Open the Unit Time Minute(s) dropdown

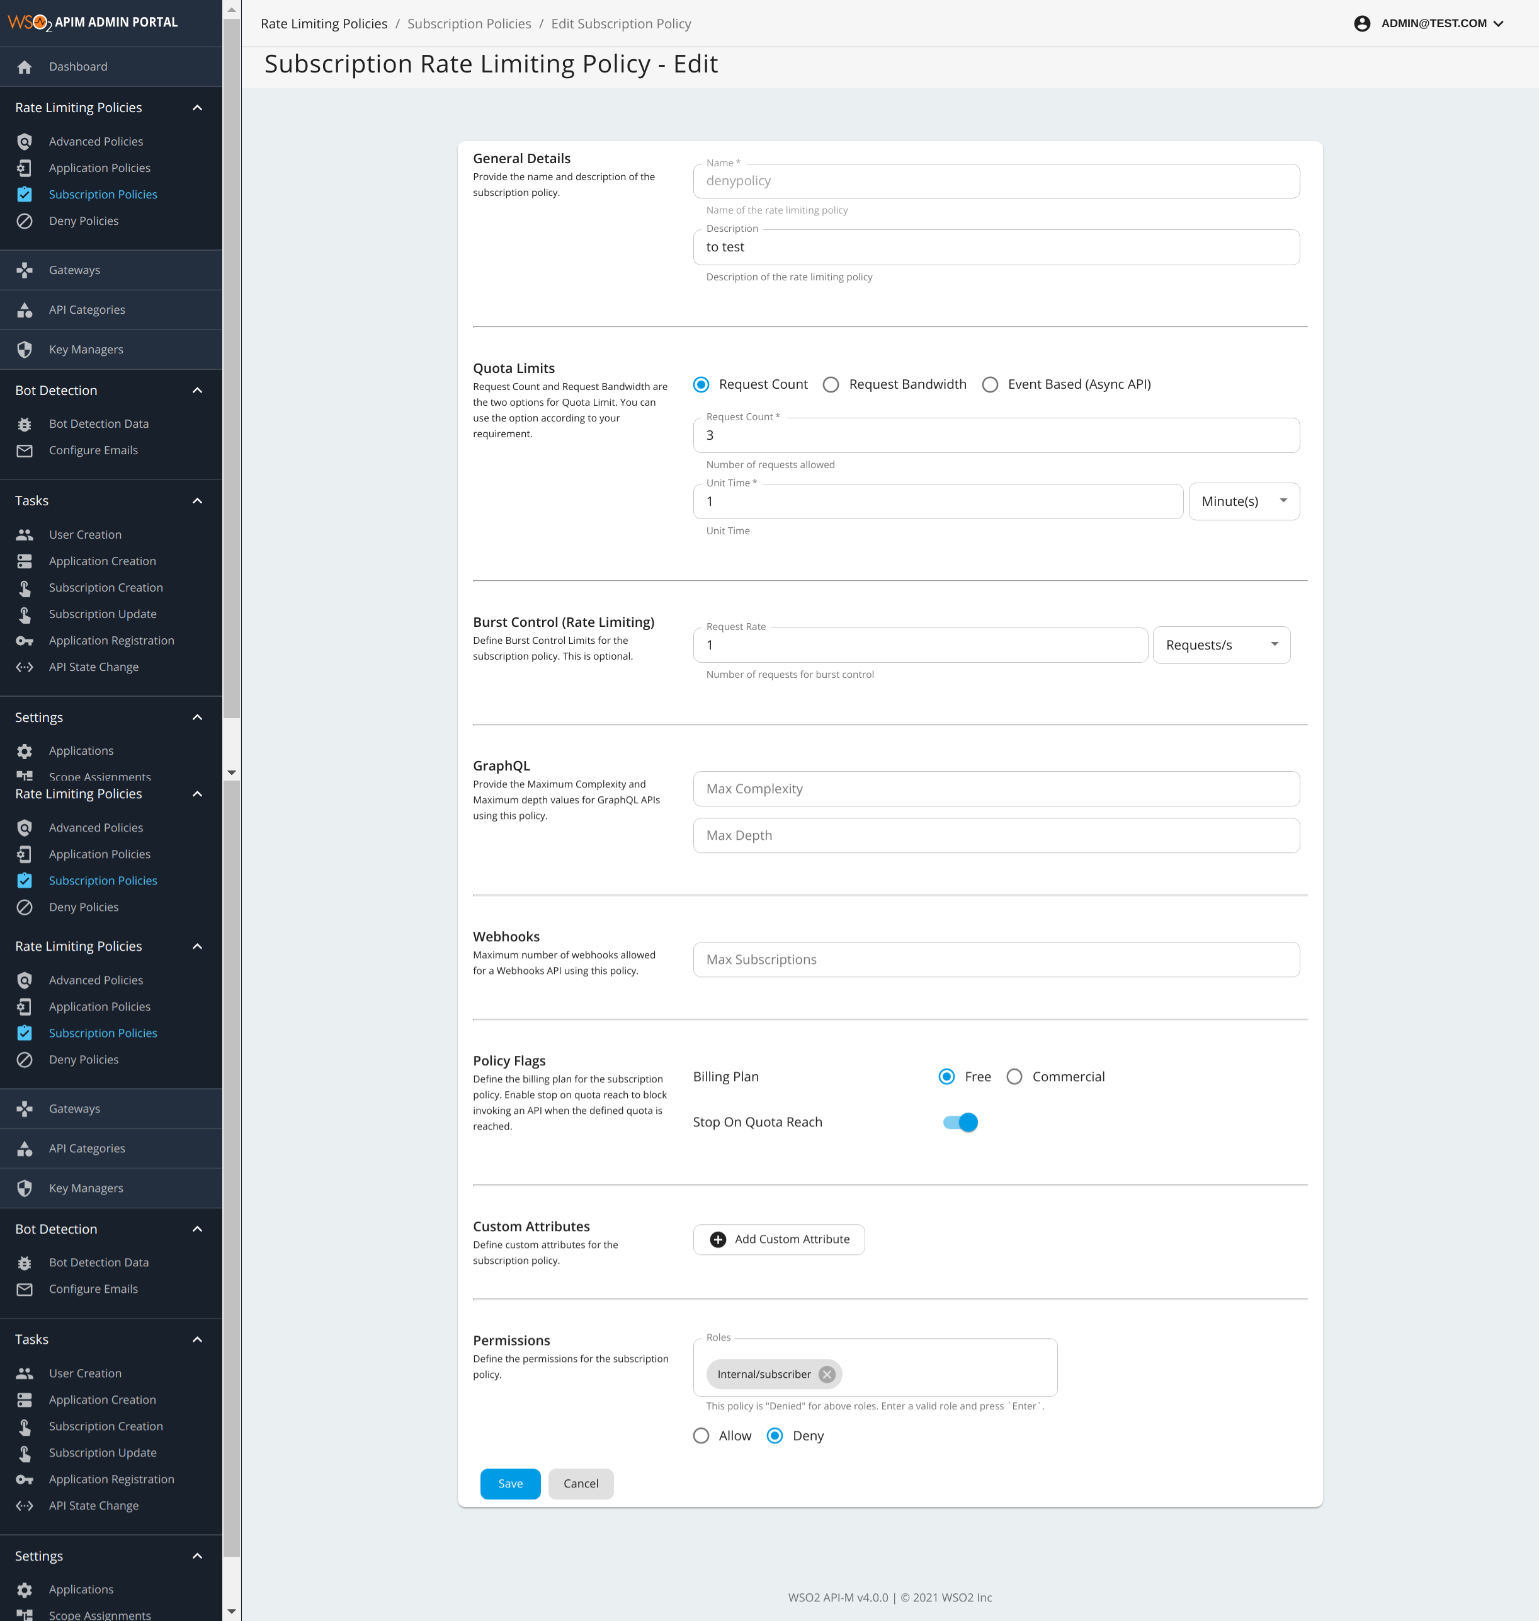1244,501
